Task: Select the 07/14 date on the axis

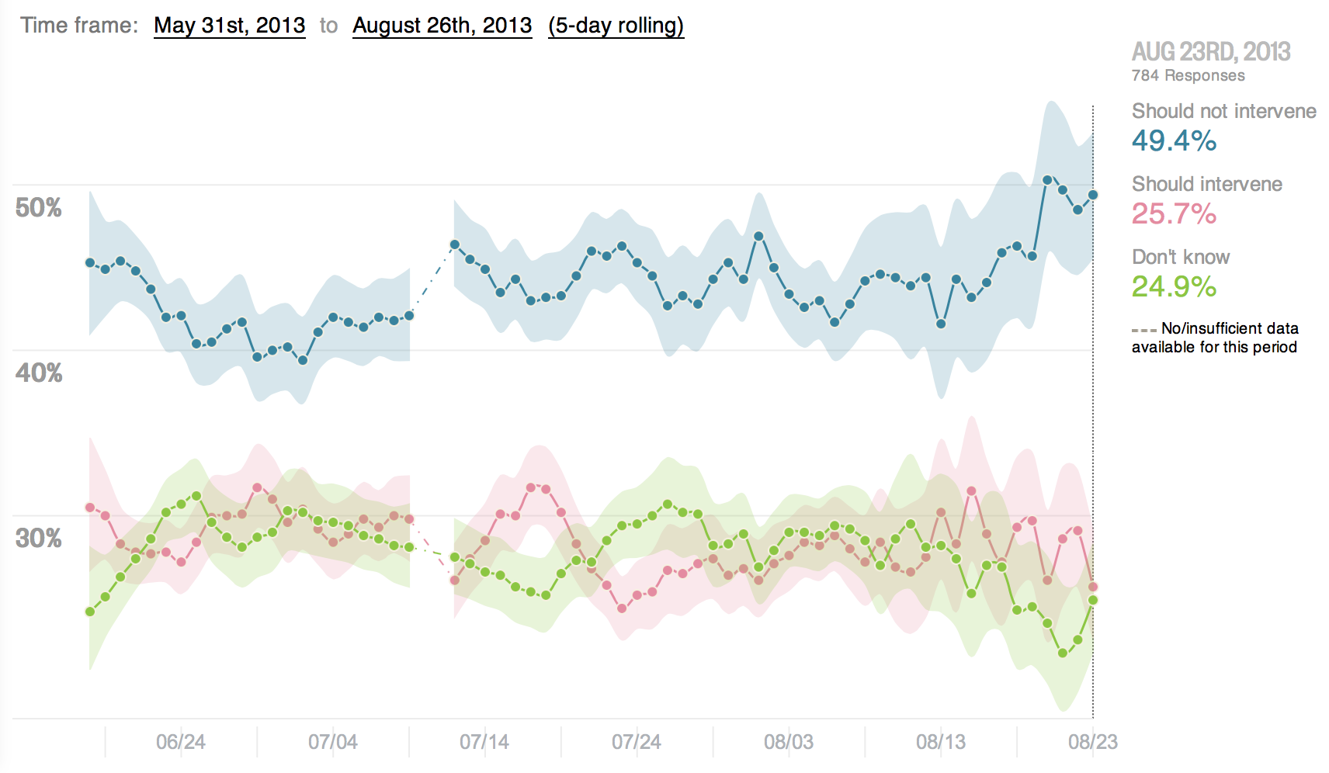Action: pos(484,742)
